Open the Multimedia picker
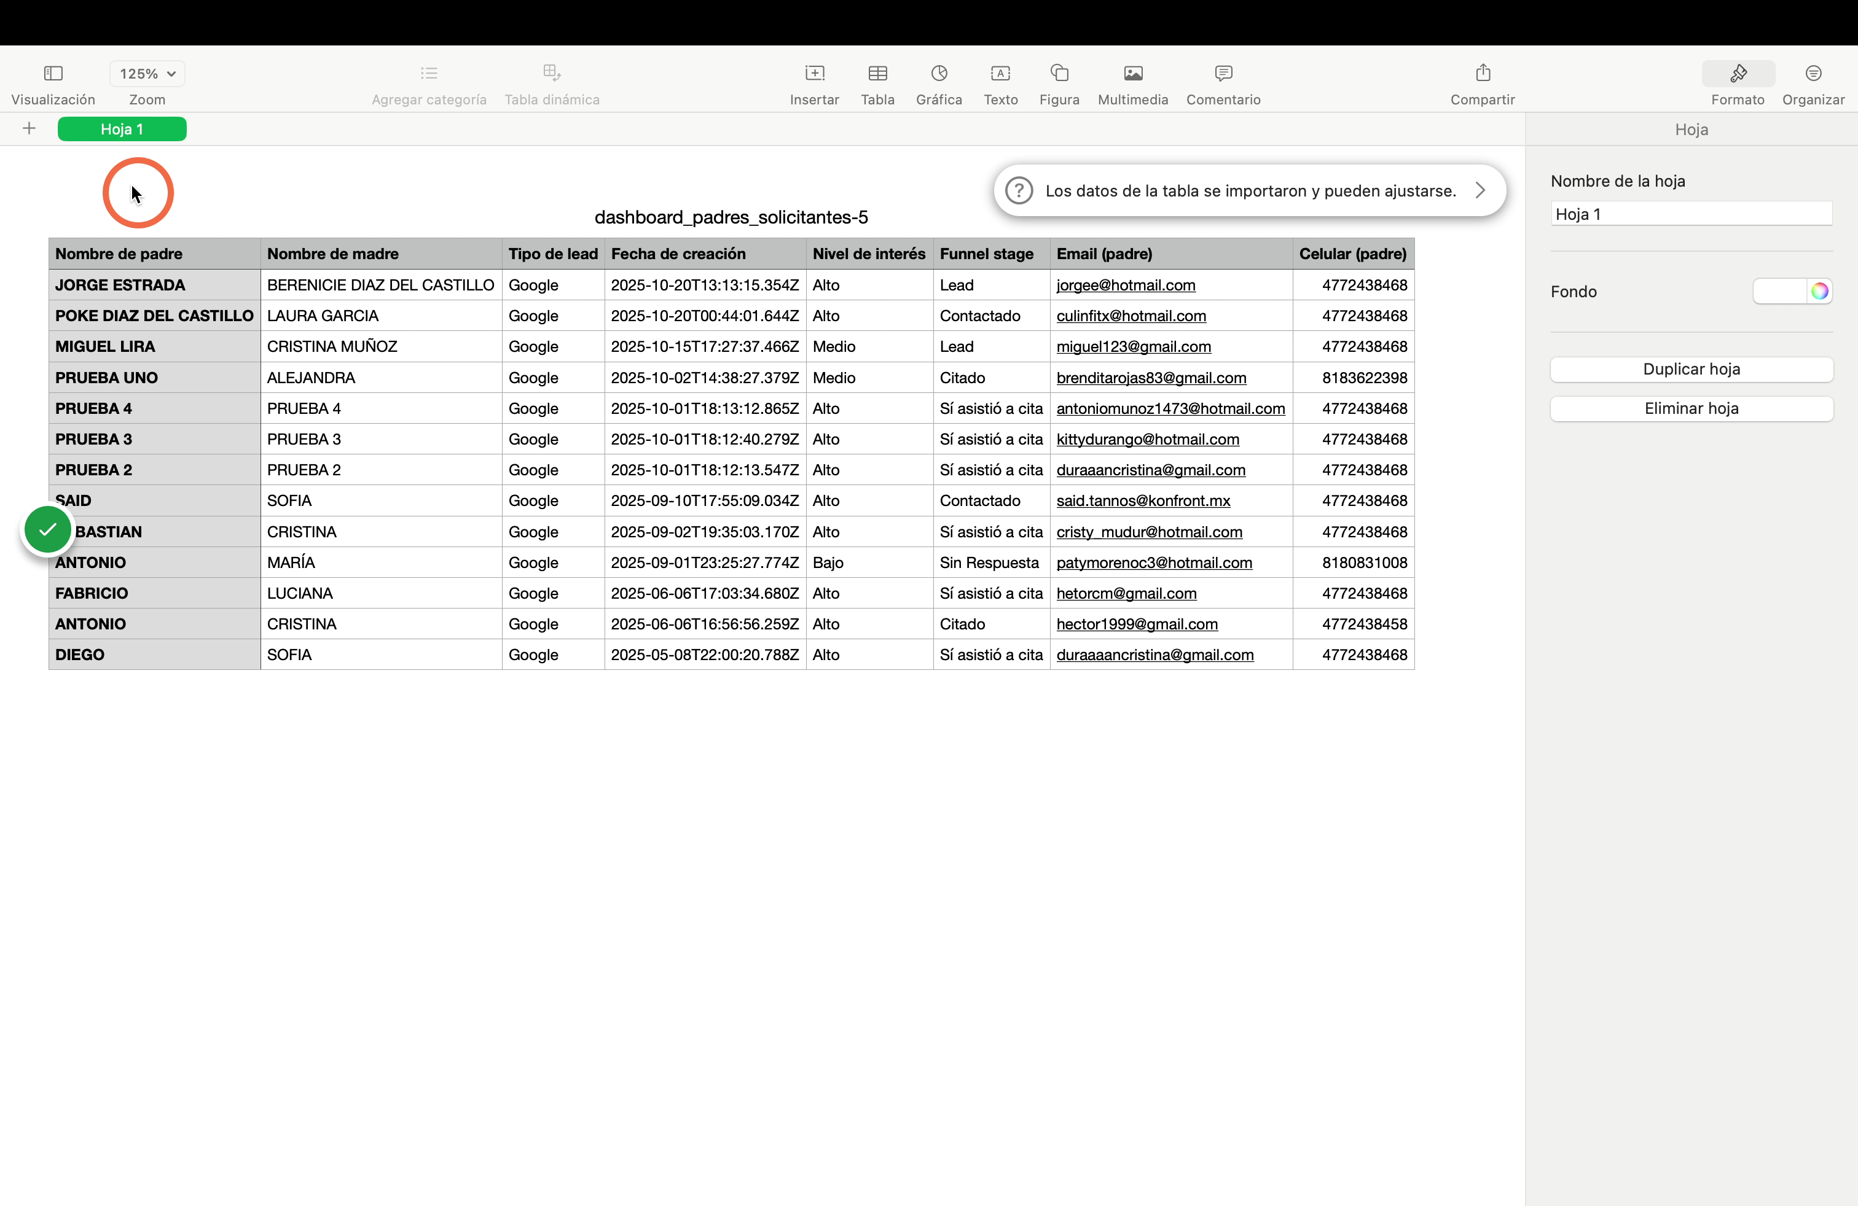The height and width of the screenshot is (1206, 1858). (x=1133, y=73)
